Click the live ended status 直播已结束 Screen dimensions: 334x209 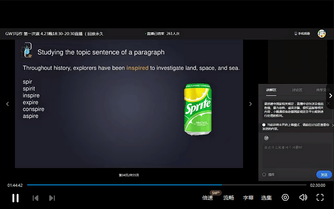click(x=155, y=34)
